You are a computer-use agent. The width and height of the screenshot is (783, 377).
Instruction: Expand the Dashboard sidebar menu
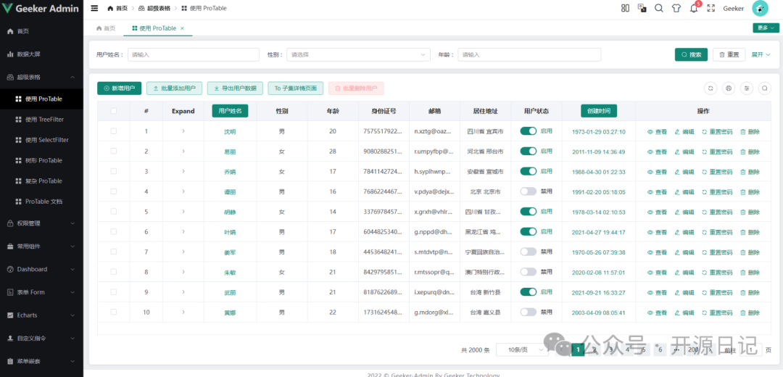click(41, 269)
